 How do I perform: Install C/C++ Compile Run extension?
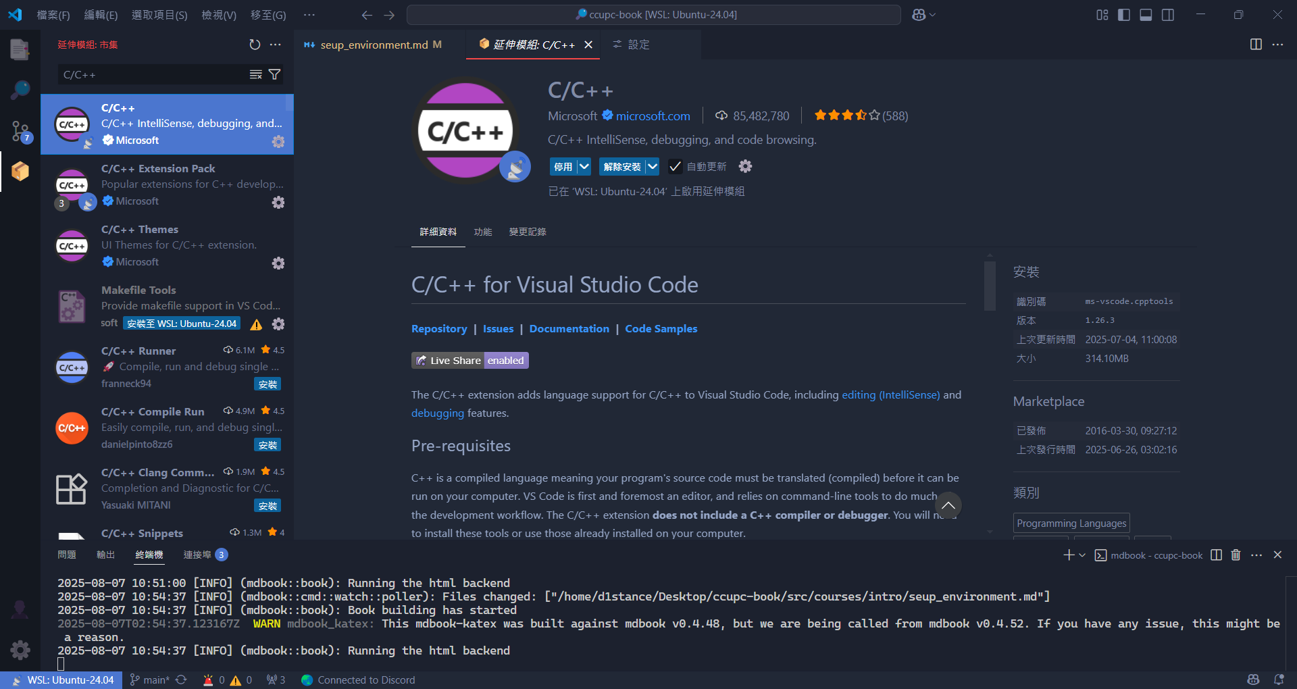(x=268, y=445)
